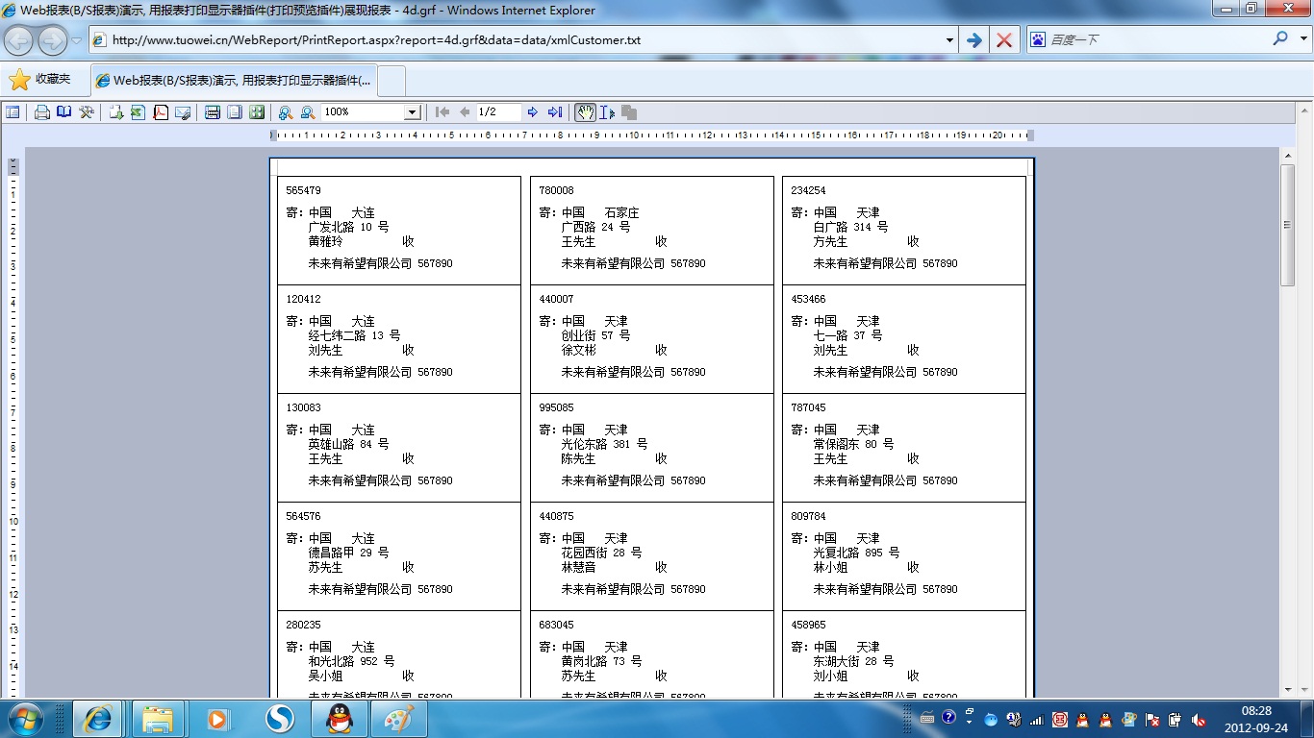Select the Web报表 browser tab
1314x738 pixels.
[x=234, y=81]
